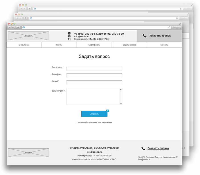Screen dimensions: 200x175
Task: Click the footer centered email info@ooolic.ru
Action: click(94, 152)
